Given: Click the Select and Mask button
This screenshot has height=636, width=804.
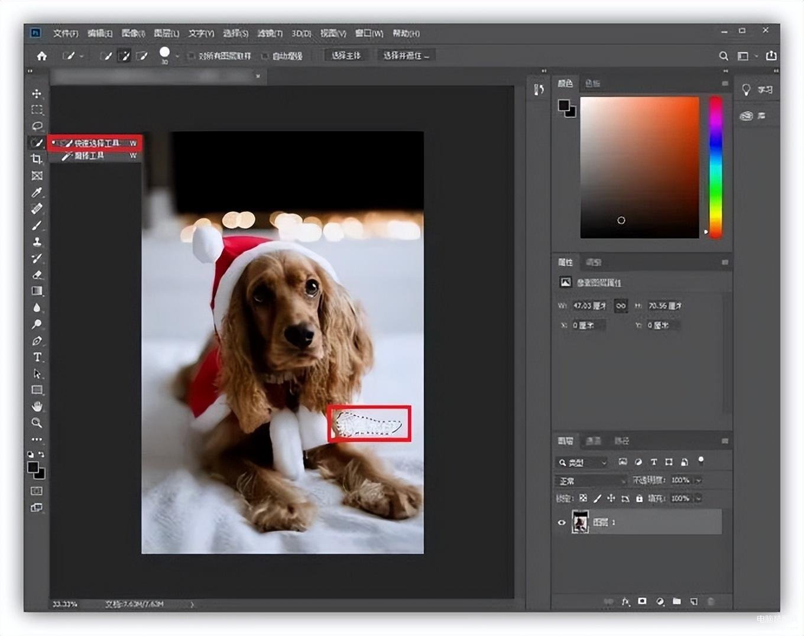Looking at the screenshot, I should click(x=406, y=56).
